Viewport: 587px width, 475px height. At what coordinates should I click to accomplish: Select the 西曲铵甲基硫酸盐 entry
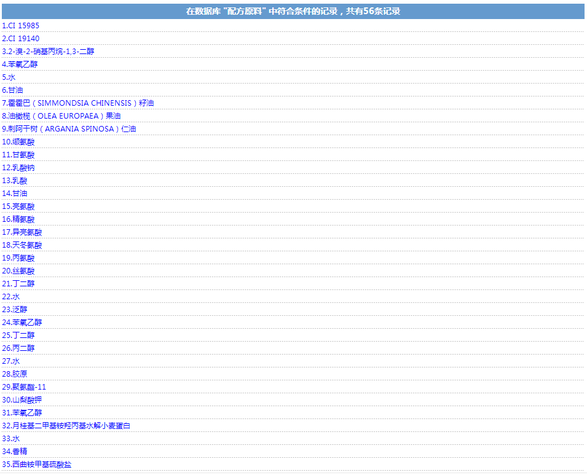[x=37, y=465]
